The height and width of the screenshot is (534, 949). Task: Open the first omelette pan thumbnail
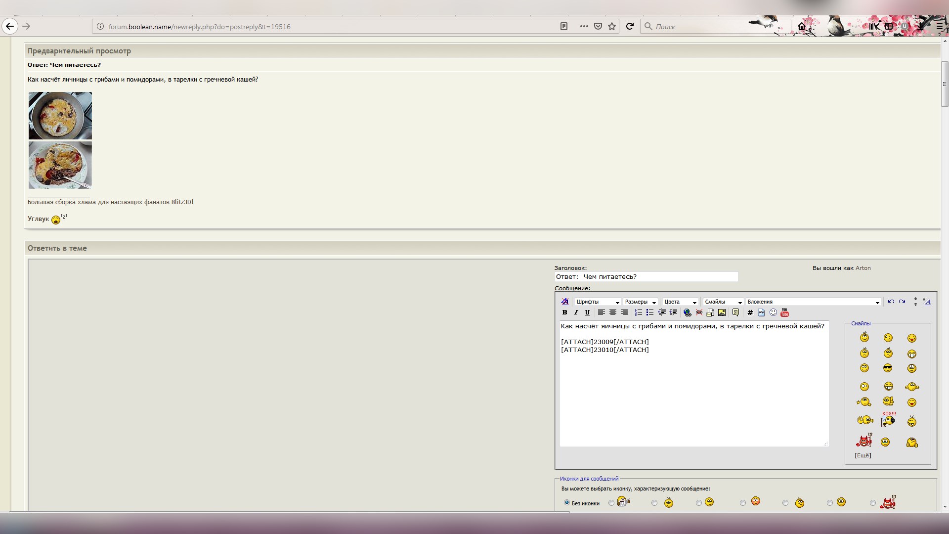[60, 116]
